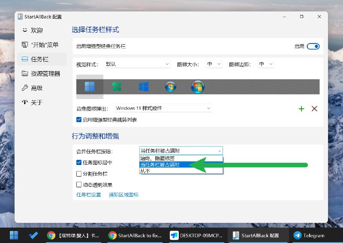Enable 动态透明效果 checkbox
The height and width of the screenshot is (243, 343).
tap(79, 185)
